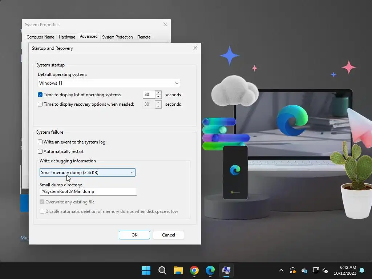Image resolution: width=372 pixels, height=279 pixels.
Task: Open Google Chrome from the taskbar
Action: (x=194, y=270)
